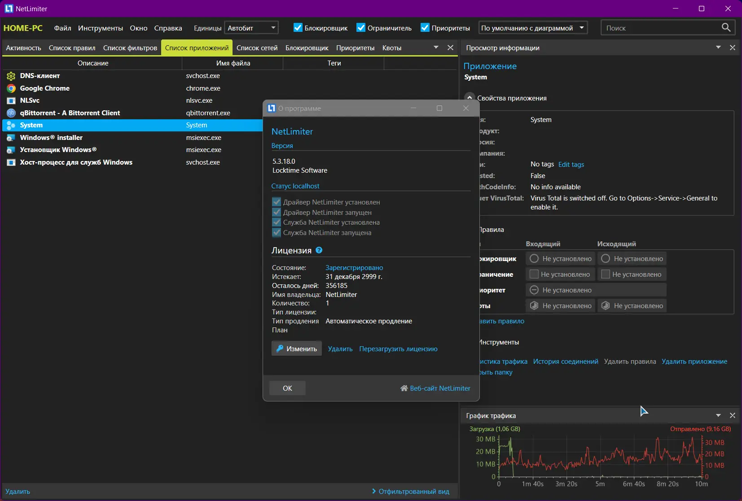Click the Изменить license button
This screenshot has width=742, height=501.
pyautogui.click(x=297, y=349)
